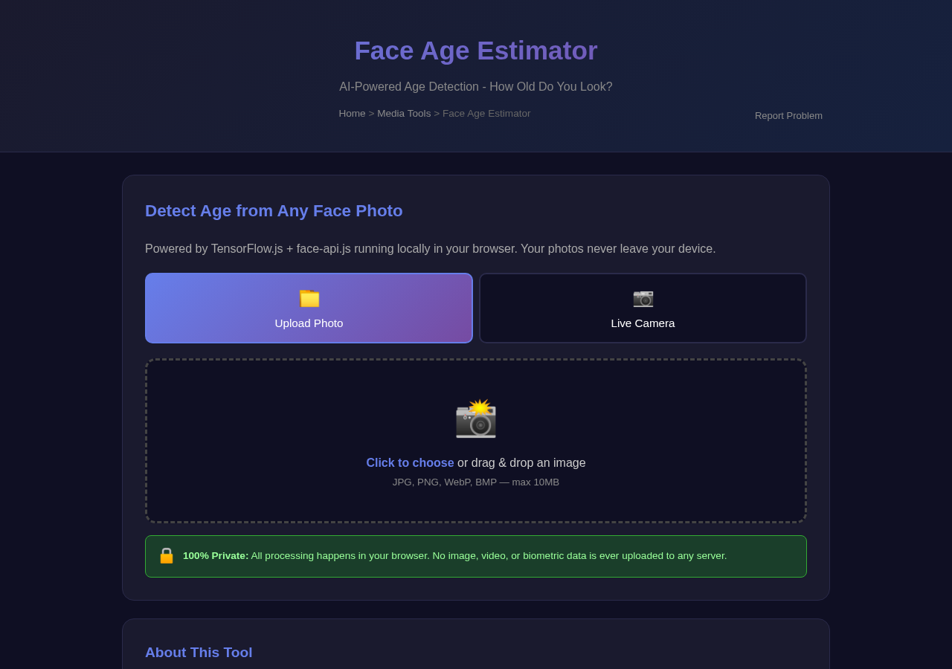Image resolution: width=952 pixels, height=669 pixels.
Task: Click 'Detect Age from Any Face Photo' heading
Action: (x=274, y=211)
